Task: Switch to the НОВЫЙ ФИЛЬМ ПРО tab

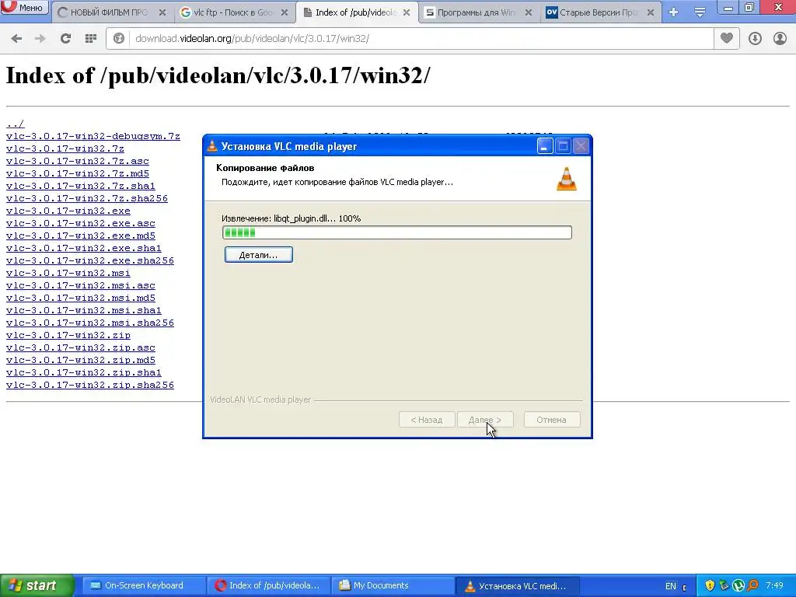Action: 112,12
